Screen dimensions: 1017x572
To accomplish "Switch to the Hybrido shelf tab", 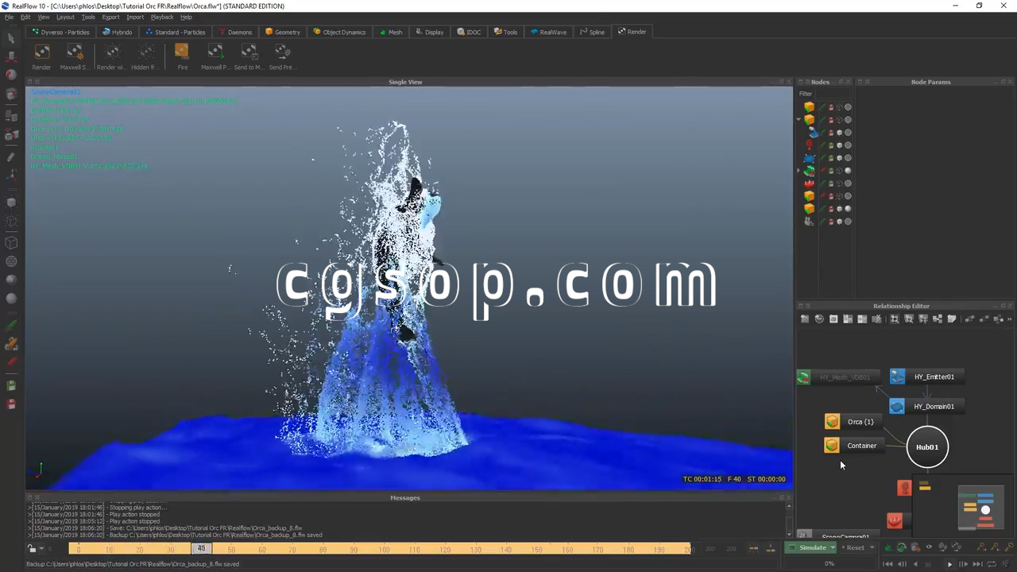I will pos(118,32).
